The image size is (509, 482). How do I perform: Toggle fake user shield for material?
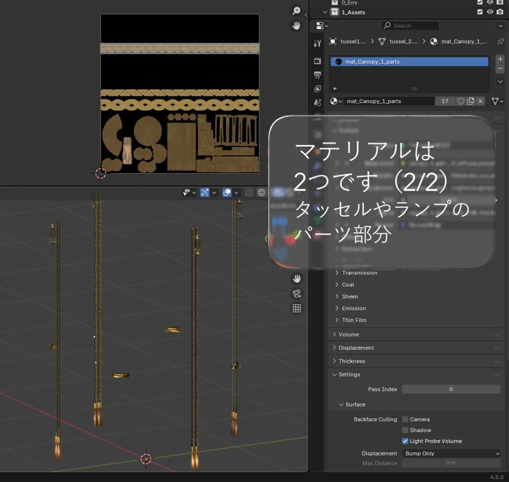point(461,101)
